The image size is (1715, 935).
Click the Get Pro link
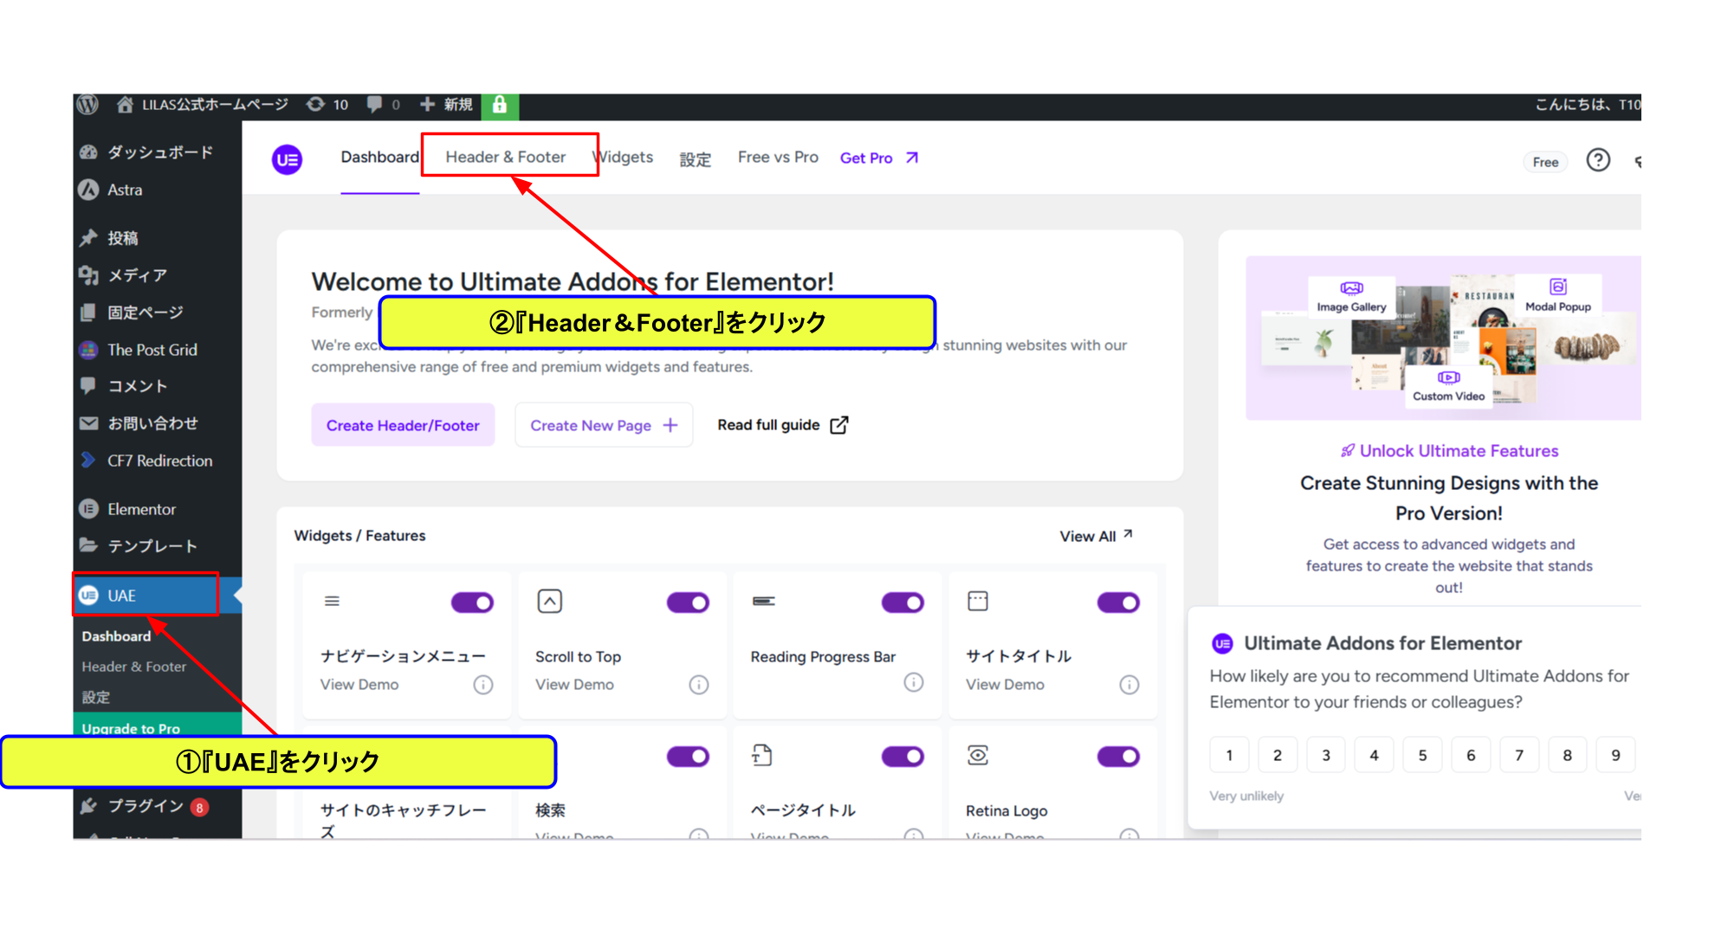click(879, 158)
